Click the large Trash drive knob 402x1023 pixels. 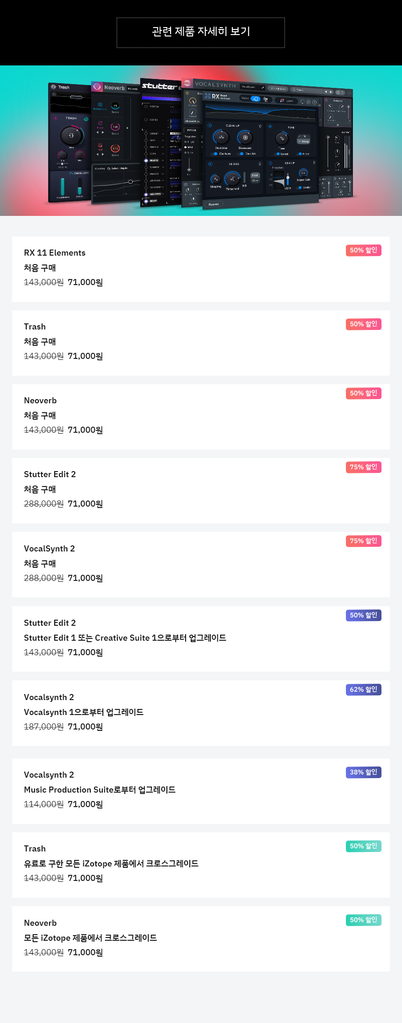point(72,136)
